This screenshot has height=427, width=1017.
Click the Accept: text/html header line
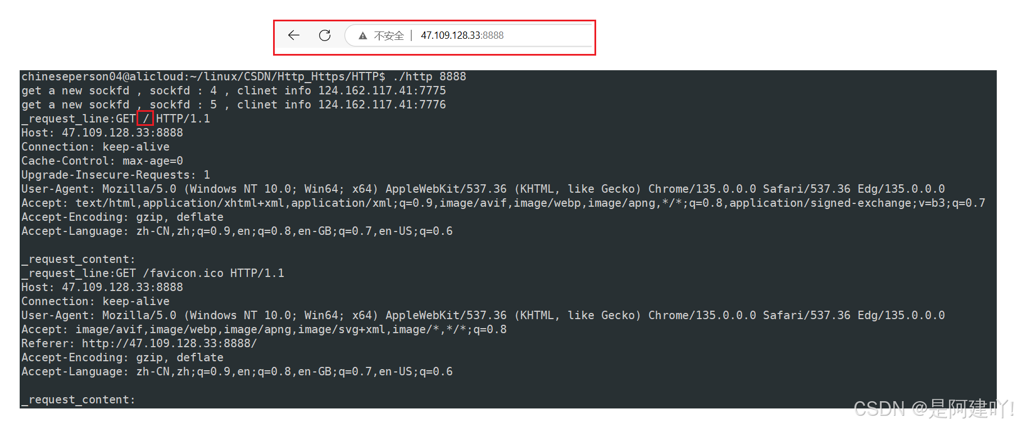coord(503,203)
